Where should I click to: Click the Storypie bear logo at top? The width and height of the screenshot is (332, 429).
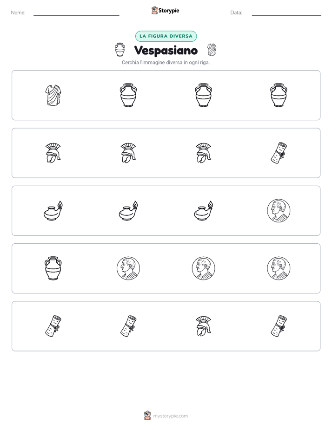(154, 10)
